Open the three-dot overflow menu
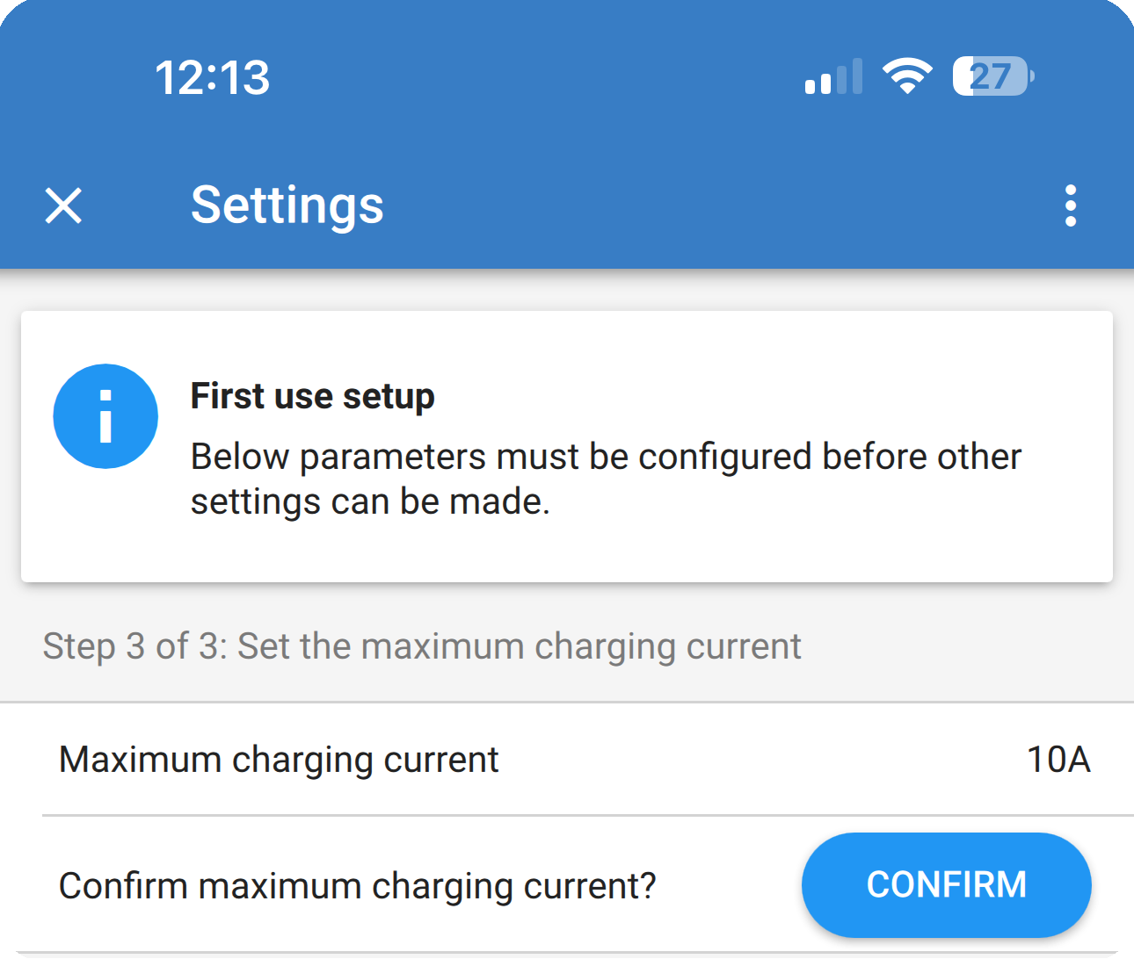The image size is (1134, 959). [x=1070, y=205]
